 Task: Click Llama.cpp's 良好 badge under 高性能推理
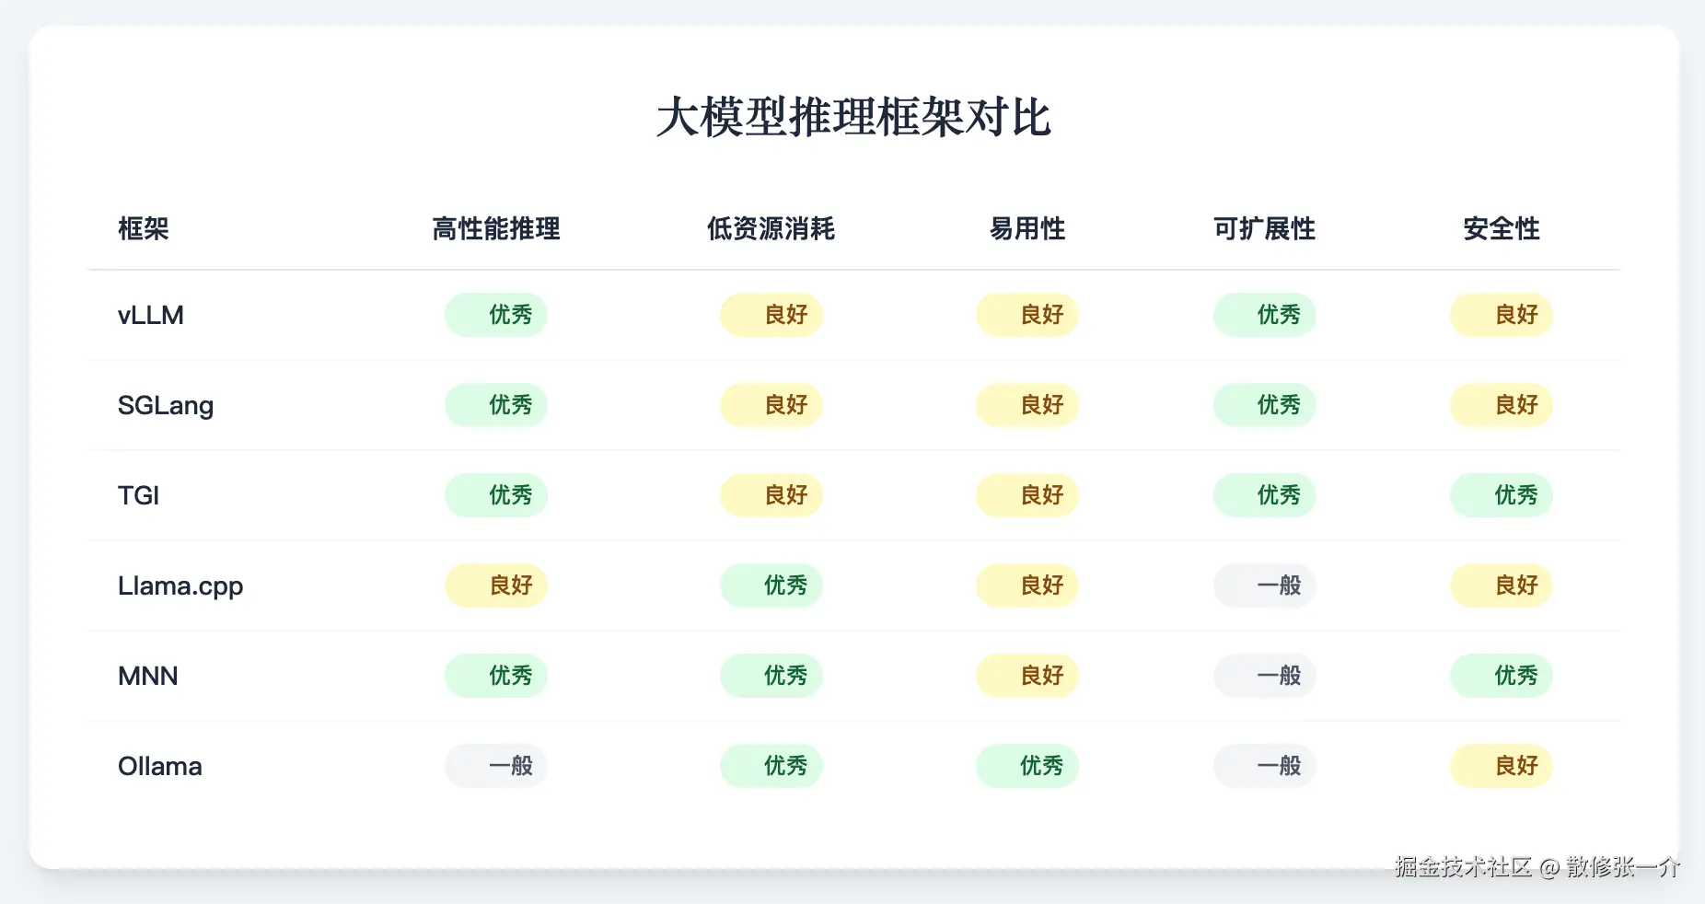tap(496, 585)
